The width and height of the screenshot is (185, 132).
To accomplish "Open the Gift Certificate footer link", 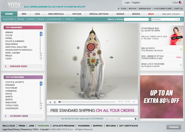I will tap(129, 126).
